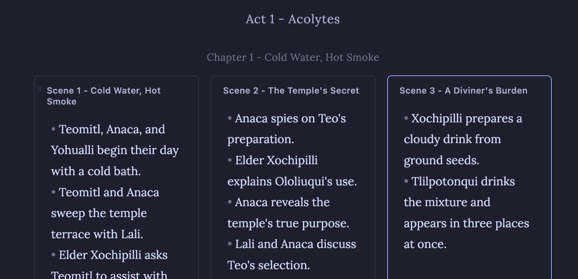
Task: Click "Anaca reveals the temple's true purpose" bullet
Action: tap(288, 213)
